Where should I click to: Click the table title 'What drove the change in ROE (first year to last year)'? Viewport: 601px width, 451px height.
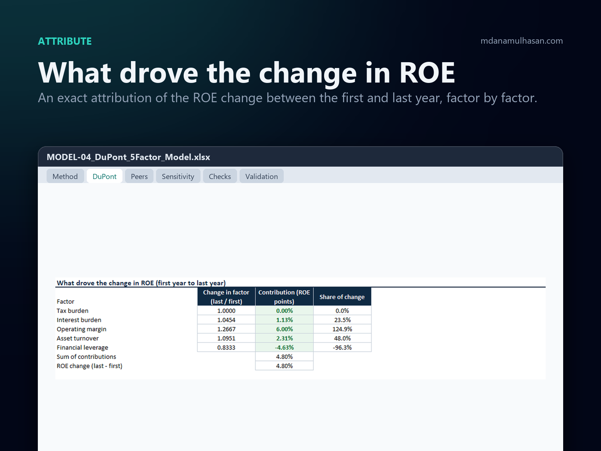pyautogui.click(x=141, y=283)
